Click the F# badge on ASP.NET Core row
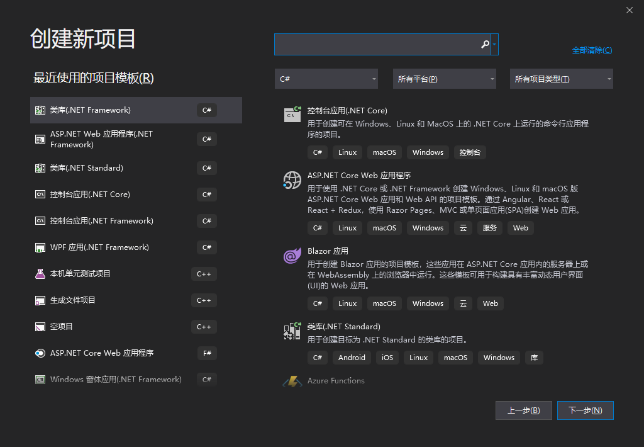 207,353
